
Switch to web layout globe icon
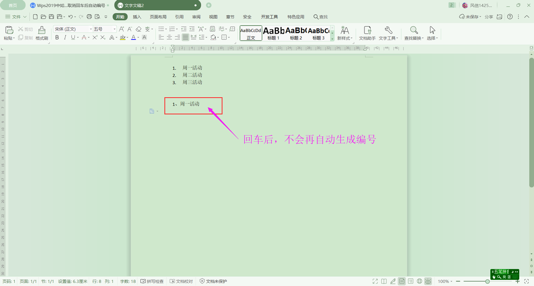pos(419,281)
